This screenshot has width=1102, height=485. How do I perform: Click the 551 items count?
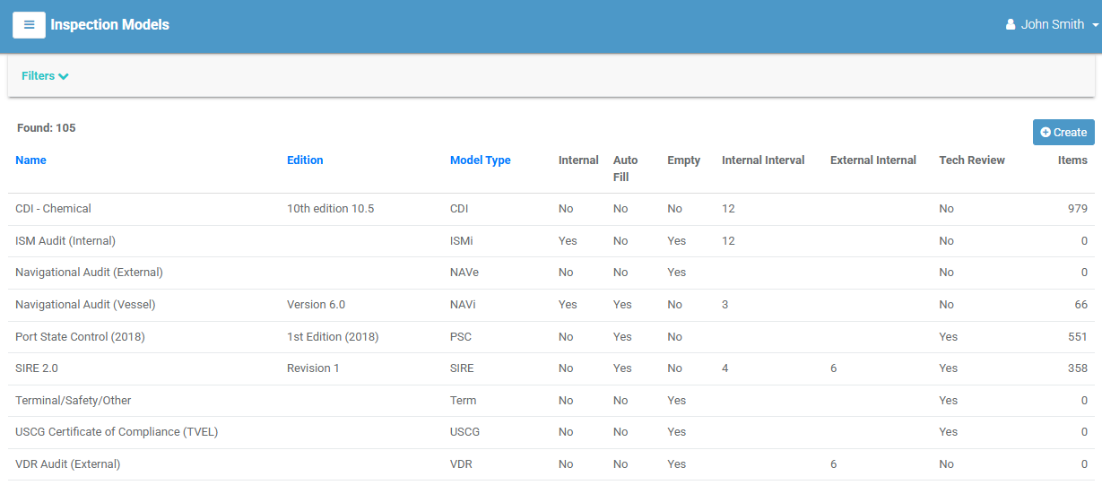(1078, 337)
